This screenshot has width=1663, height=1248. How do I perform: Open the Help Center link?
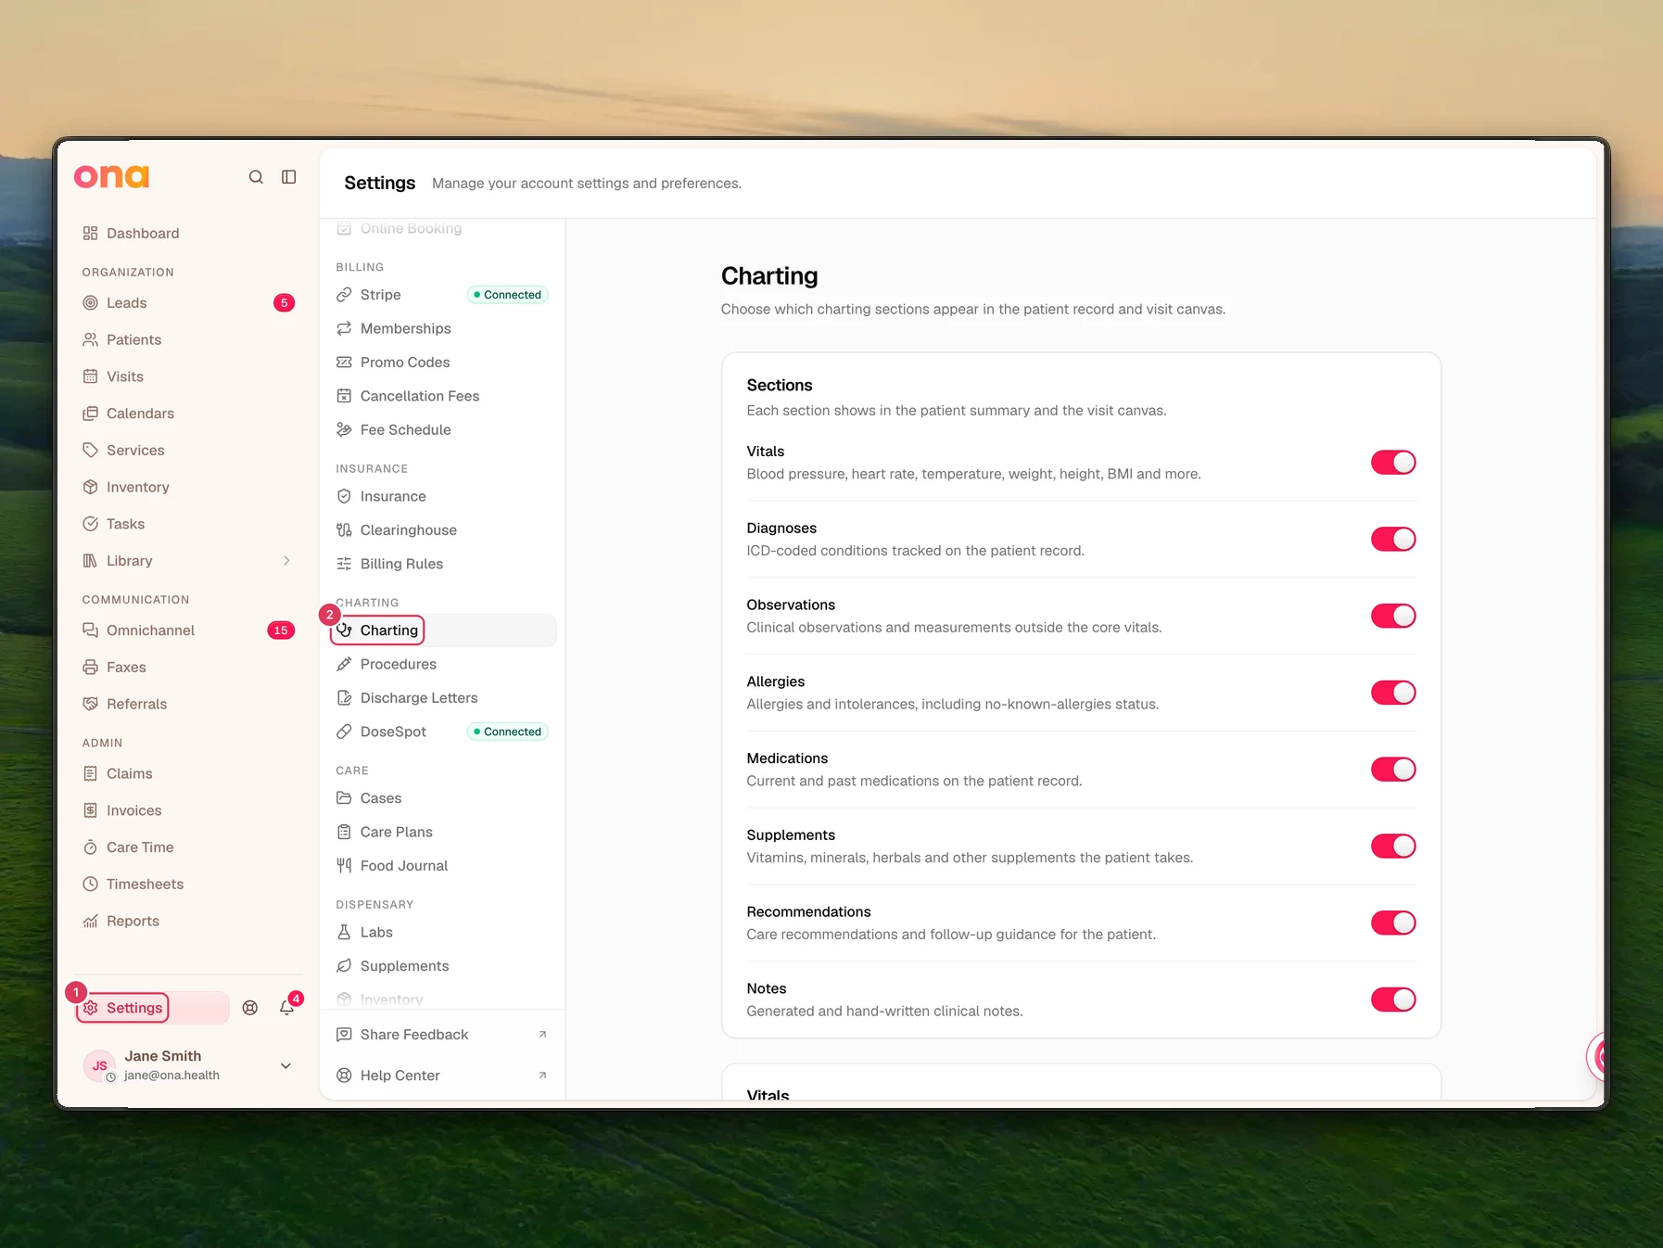[x=442, y=1076]
